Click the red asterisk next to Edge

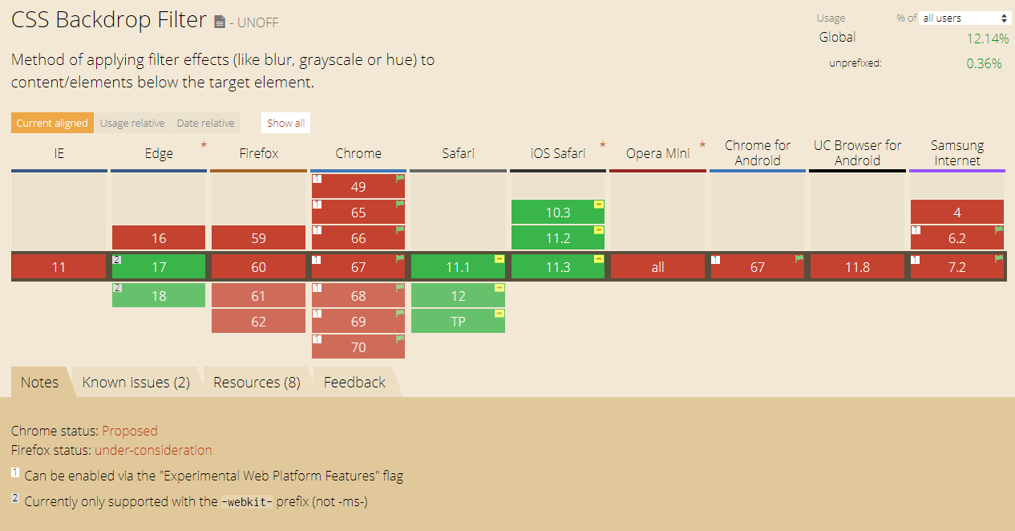(204, 145)
